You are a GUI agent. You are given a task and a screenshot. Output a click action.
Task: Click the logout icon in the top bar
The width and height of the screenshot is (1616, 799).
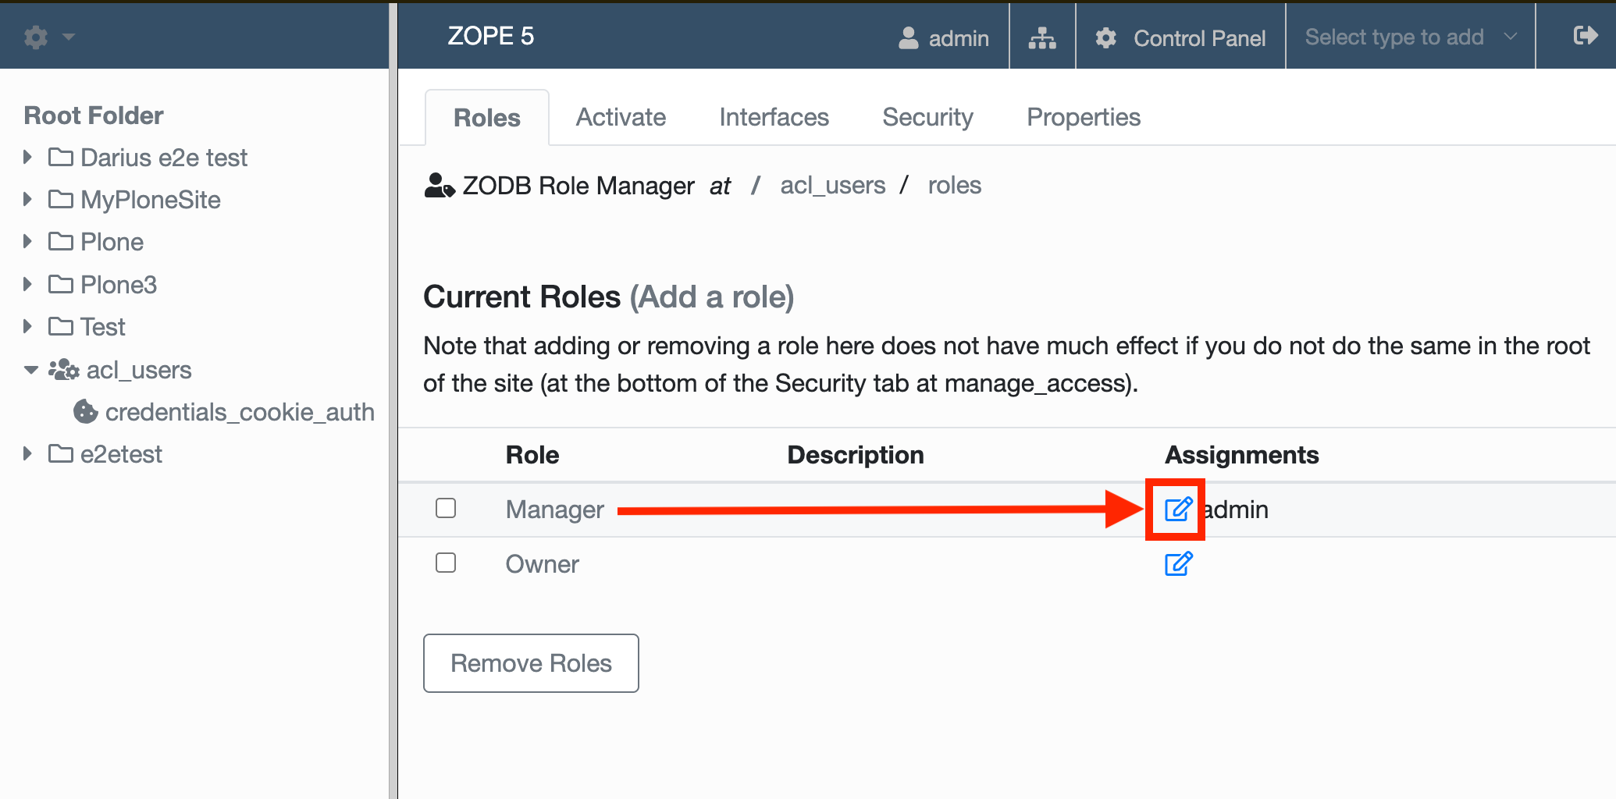pyautogui.click(x=1585, y=36)
